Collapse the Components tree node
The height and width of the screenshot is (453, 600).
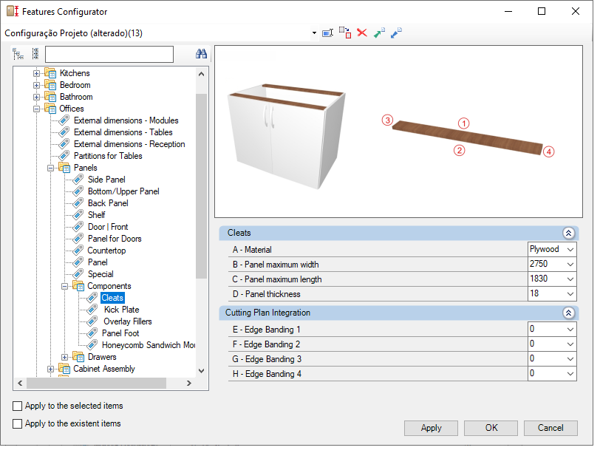click(x=65, y=286)
